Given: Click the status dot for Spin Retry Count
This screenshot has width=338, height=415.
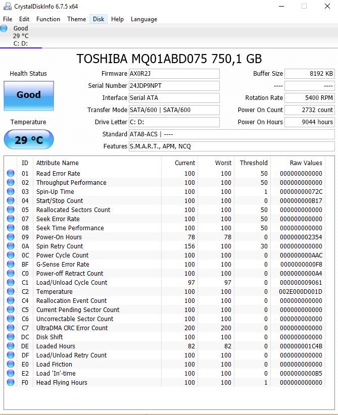Looking at the screenshot, I should tap(11, 245).
